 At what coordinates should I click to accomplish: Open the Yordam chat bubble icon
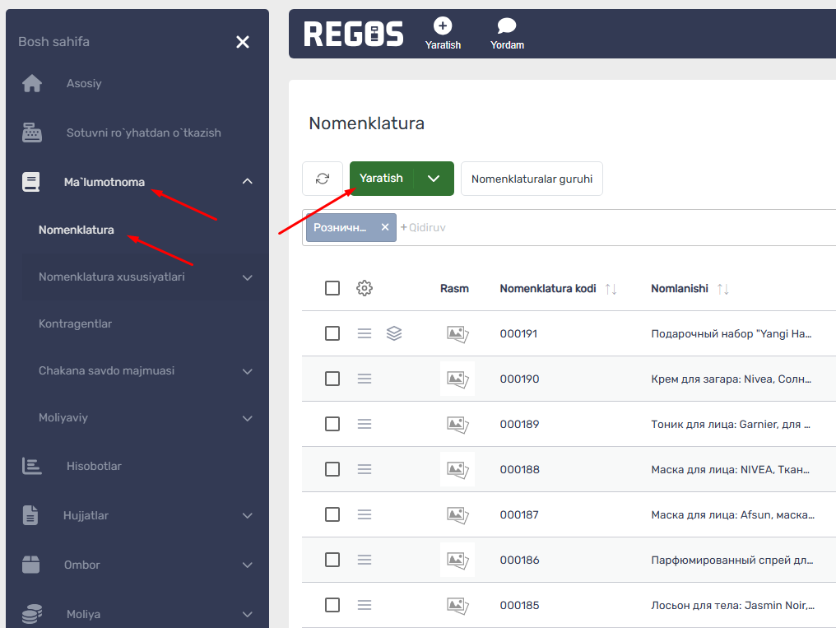pyautogui.click(x=507, y=26)
